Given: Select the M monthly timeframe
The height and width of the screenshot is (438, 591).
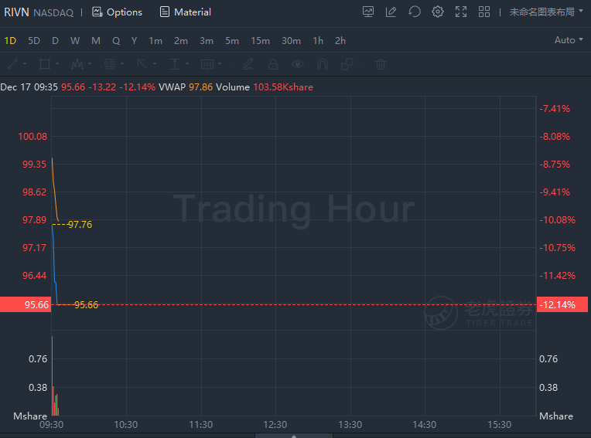Looking at the screenshot, I should [x=96, y=41].
